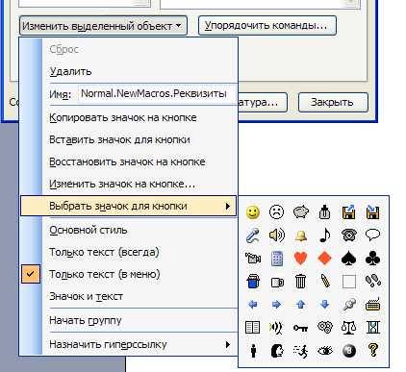Click the 'Закрыть' button
Viewport: 406px width, 372px height.
[x=333, y=102]
